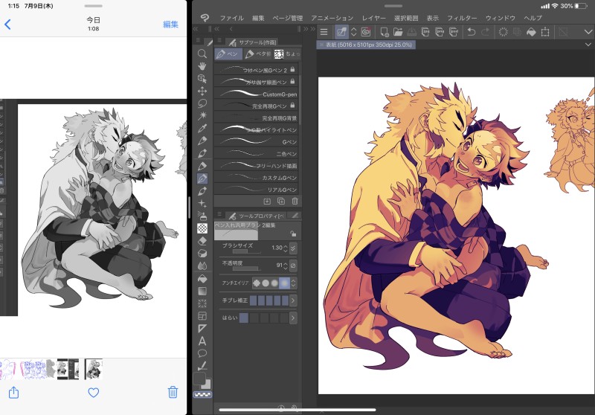Image resolution: width=595 pixels, height=415 pixels.
Task: Set the first starting and ending (はらい) level box
Action: (x=244, y=318)
